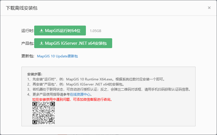Open the MapGIS 10 Update更新包 link
The height and width of the screenshot is (135, 217).
point(57,56)
